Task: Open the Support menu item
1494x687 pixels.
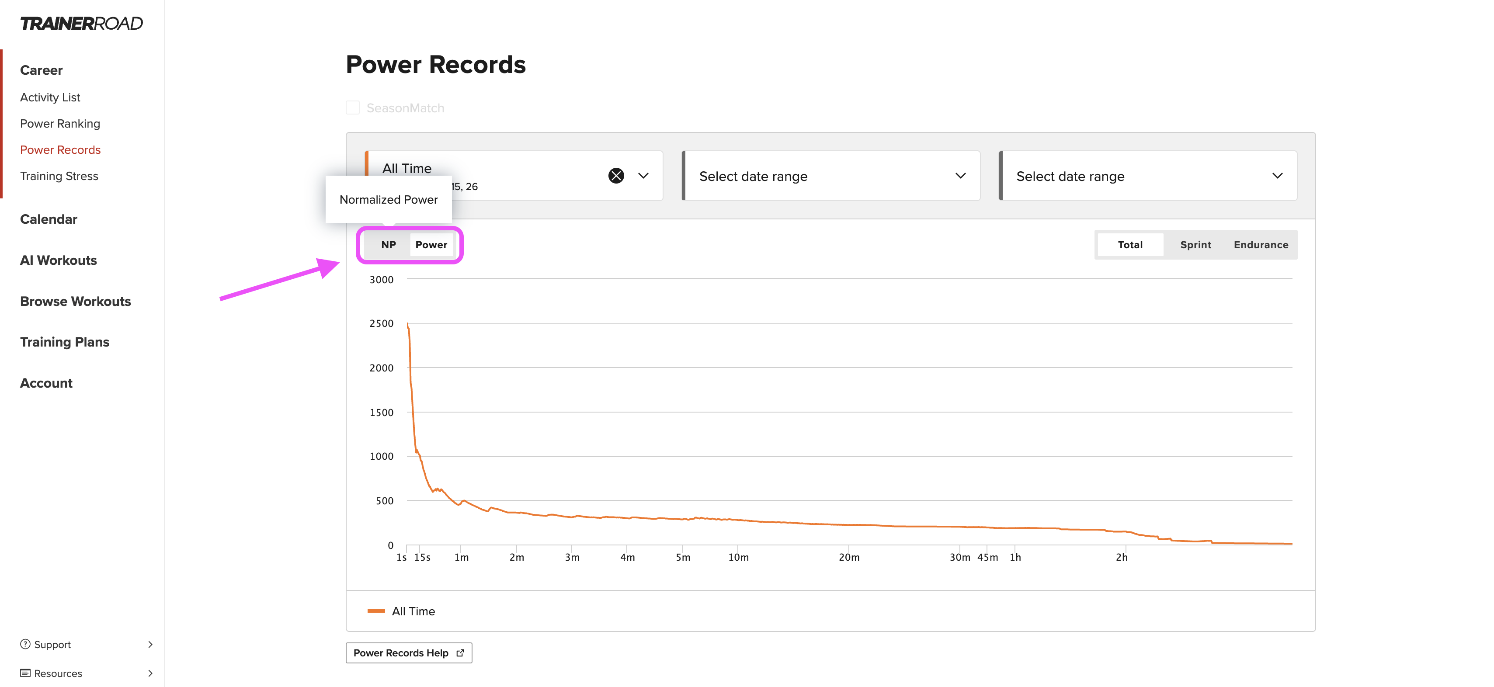Action: [x=87, y=644]
